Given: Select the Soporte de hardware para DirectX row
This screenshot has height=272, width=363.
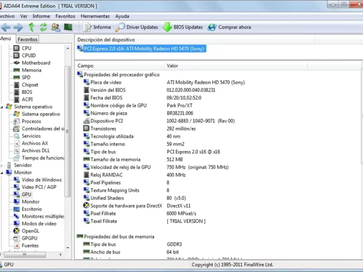Looking at the screenshot, I should [x=137, y=206].
